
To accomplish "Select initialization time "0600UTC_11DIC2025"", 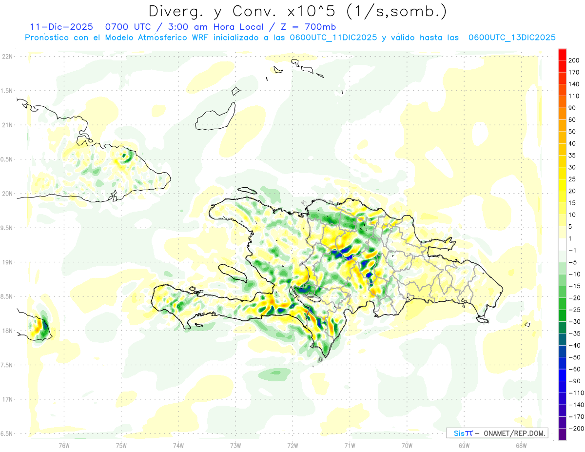I will [x=333, y=38].
